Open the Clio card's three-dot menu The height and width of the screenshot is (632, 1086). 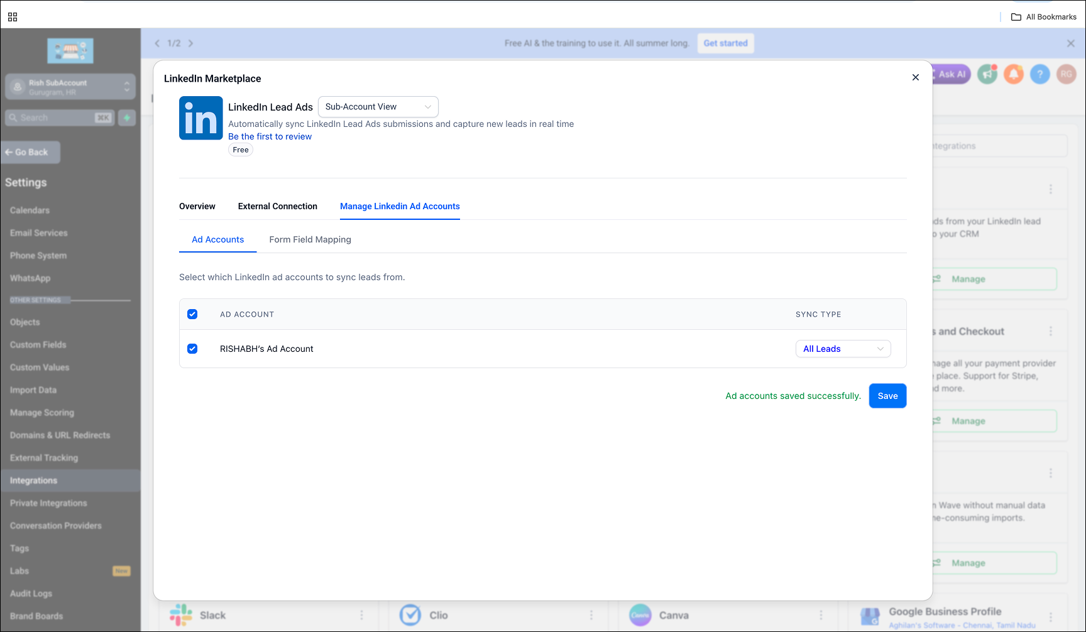coord(591,615)
